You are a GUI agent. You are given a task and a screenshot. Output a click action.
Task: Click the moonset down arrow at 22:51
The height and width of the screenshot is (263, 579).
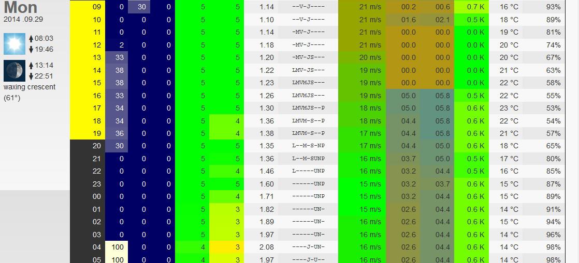coord(31,76)
